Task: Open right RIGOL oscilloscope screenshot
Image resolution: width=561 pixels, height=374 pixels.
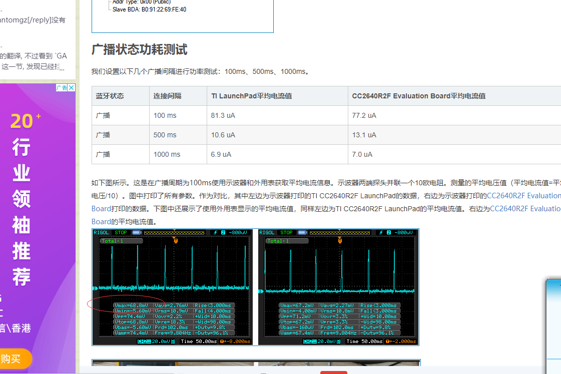Action: coord(338,287)
